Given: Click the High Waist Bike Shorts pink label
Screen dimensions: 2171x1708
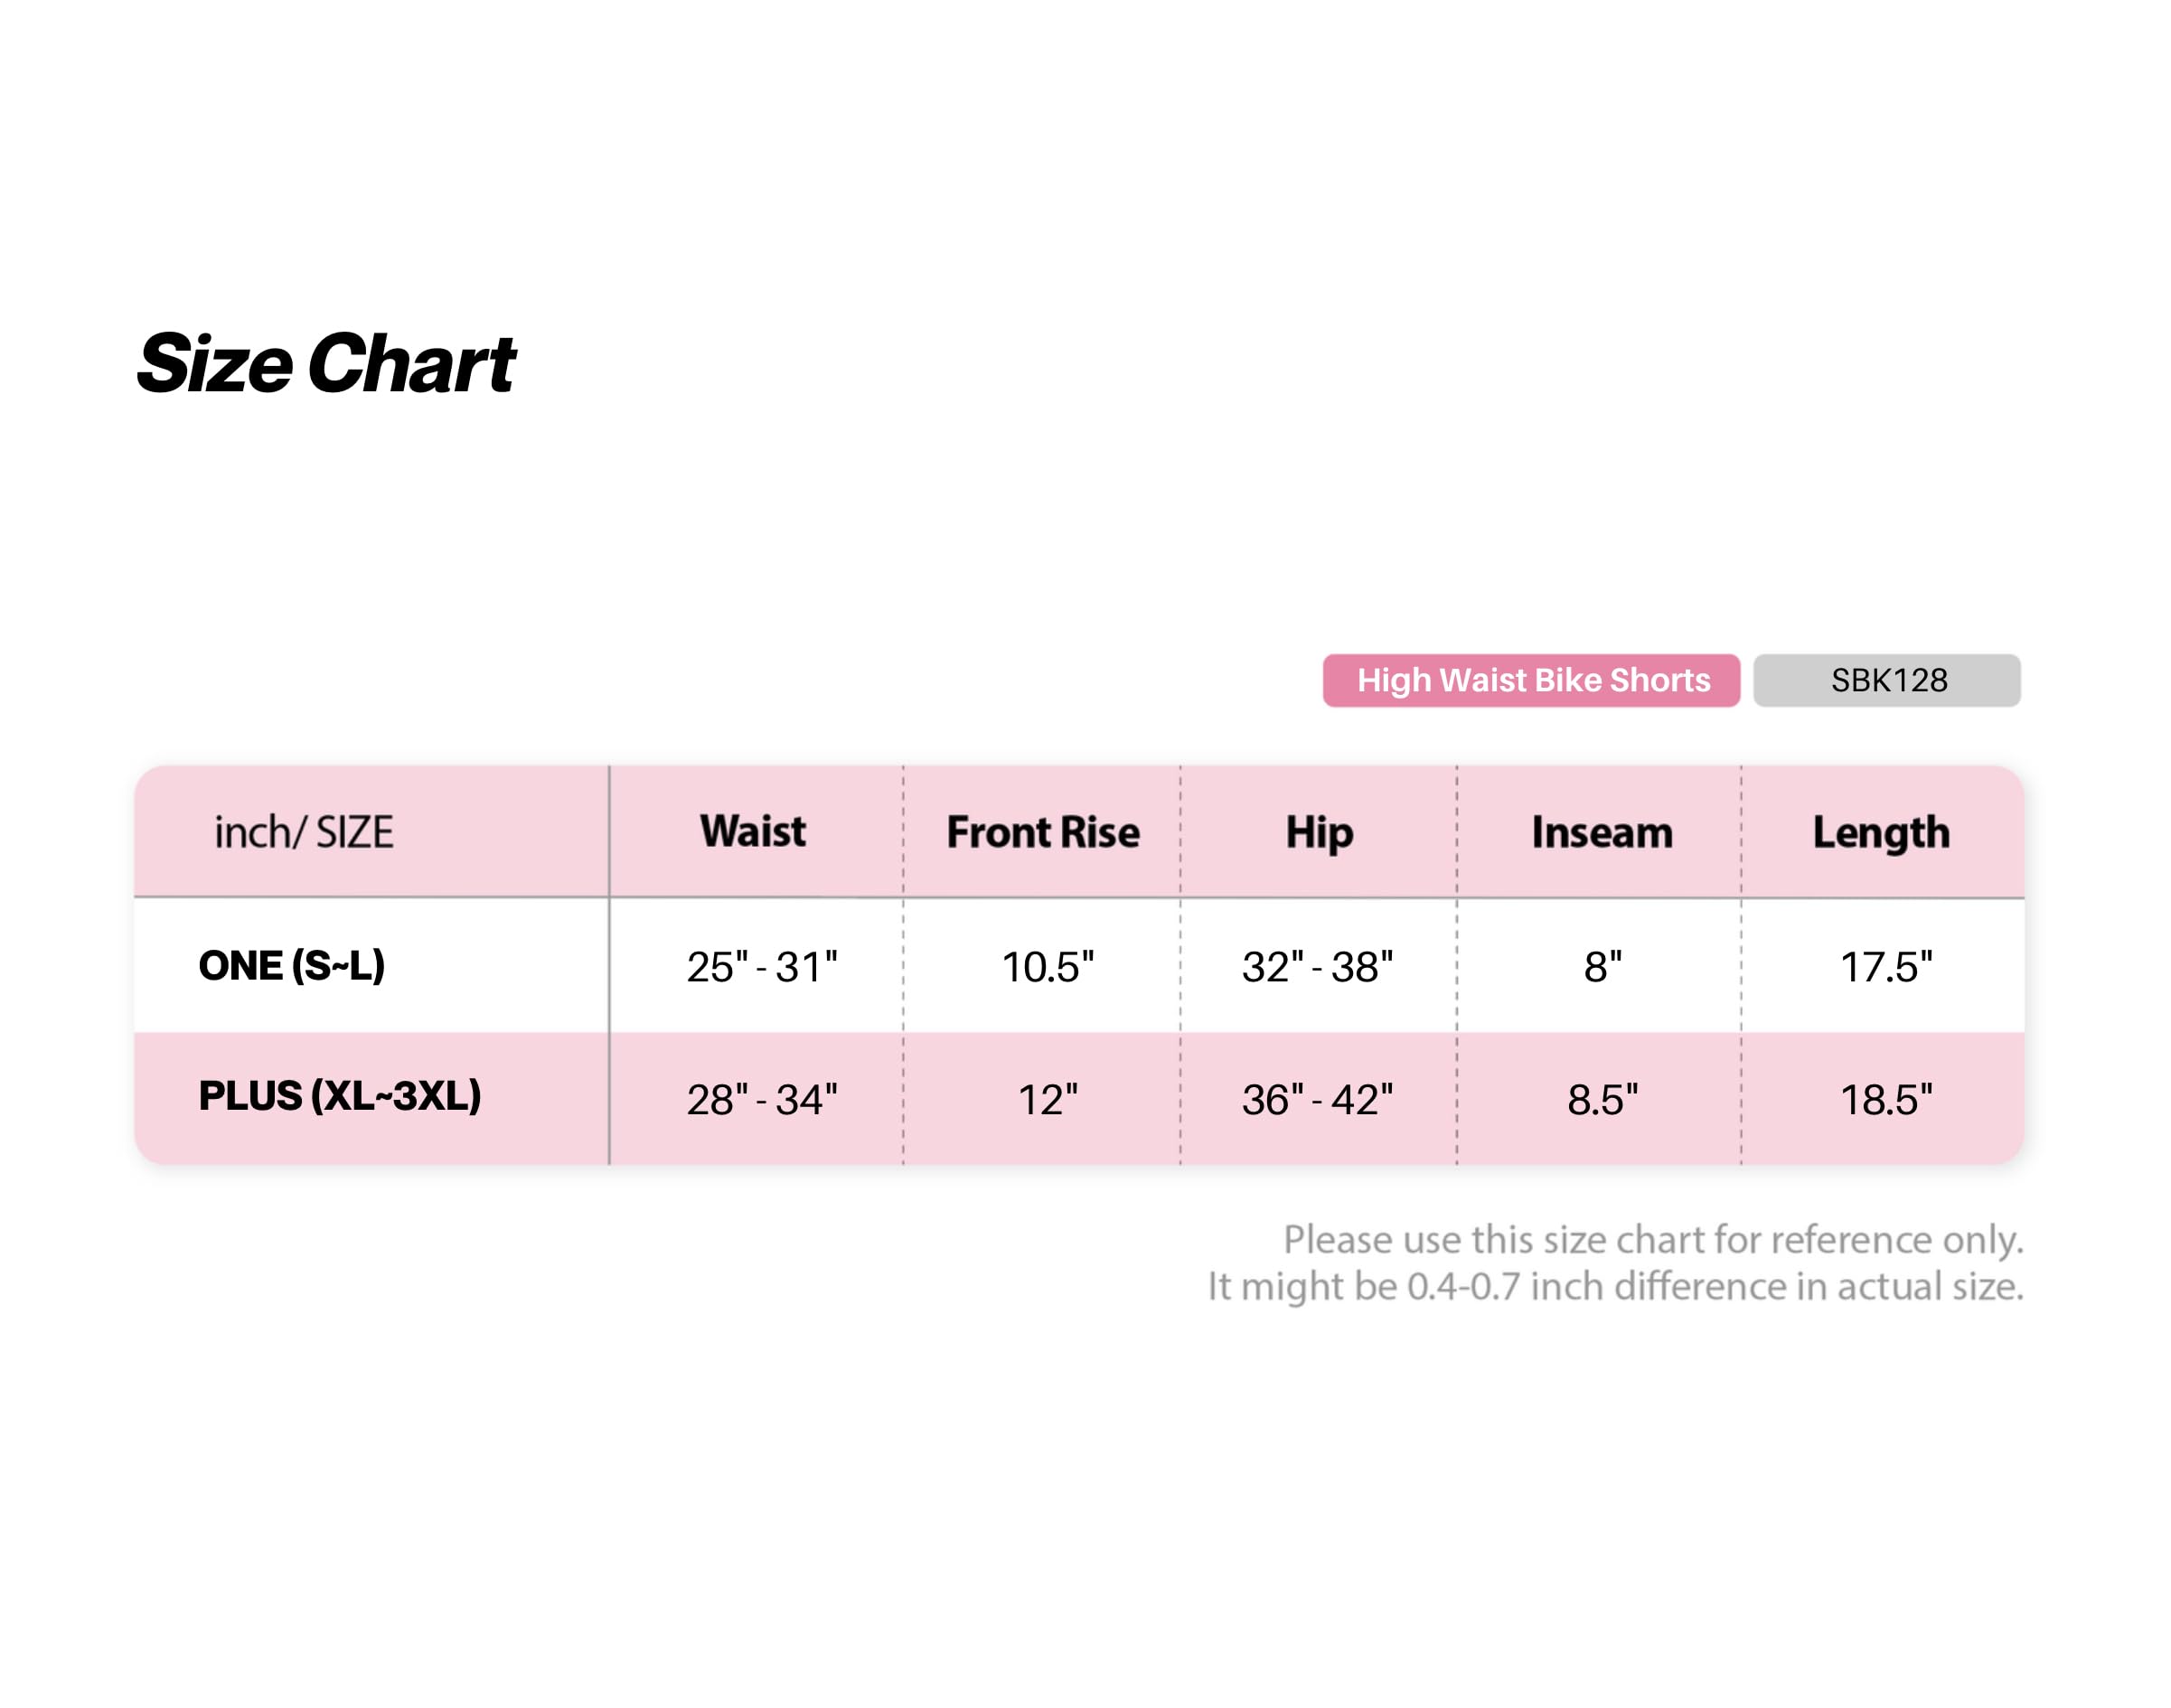Looking at the screenshot, I should (x=1530, y=680).
